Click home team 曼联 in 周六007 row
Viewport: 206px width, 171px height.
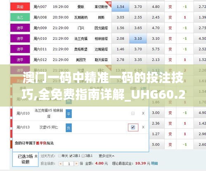tap(81, 7)
